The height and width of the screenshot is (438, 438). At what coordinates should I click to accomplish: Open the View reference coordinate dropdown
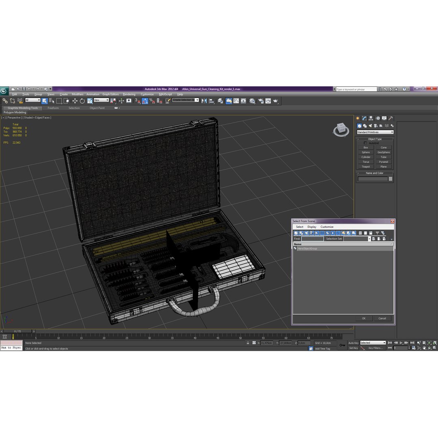click(x=101, y=100)
